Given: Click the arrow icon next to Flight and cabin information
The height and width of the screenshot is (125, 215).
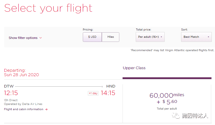Looking at the screenshot, I should 46,109.
